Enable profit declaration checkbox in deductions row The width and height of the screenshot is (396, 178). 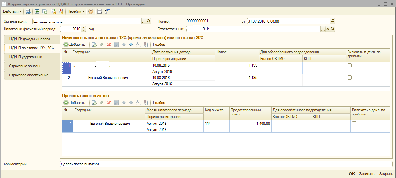[x=354, y=124]
